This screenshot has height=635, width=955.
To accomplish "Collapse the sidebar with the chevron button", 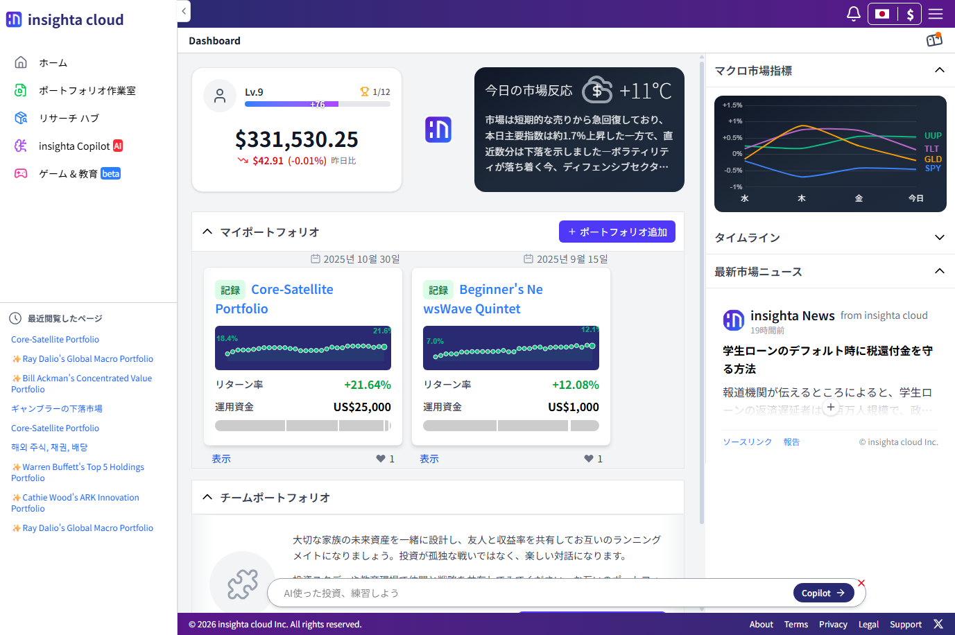I will 183,11.
